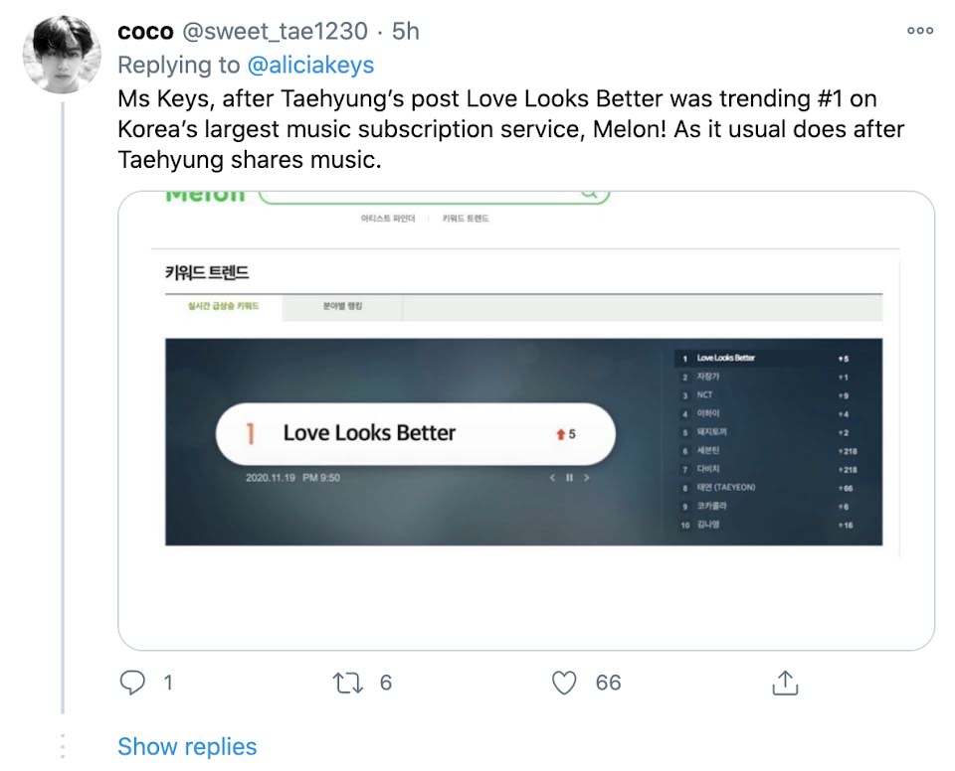Click 태연 (TAEYEON) in ranking list
Image resolution: width=955 pixels, height=771 pixels.
pyautogui.click(x=726, y=487)
